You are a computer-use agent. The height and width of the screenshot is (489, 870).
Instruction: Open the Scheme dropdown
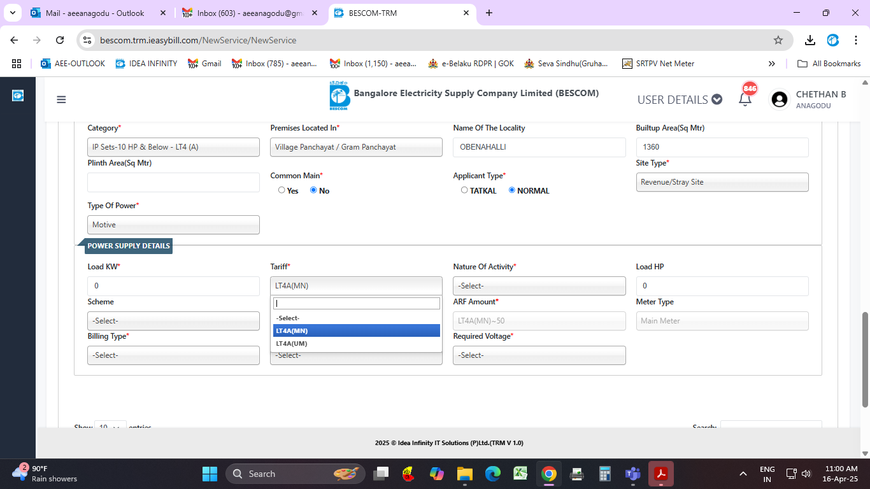(x=173, y=321)
